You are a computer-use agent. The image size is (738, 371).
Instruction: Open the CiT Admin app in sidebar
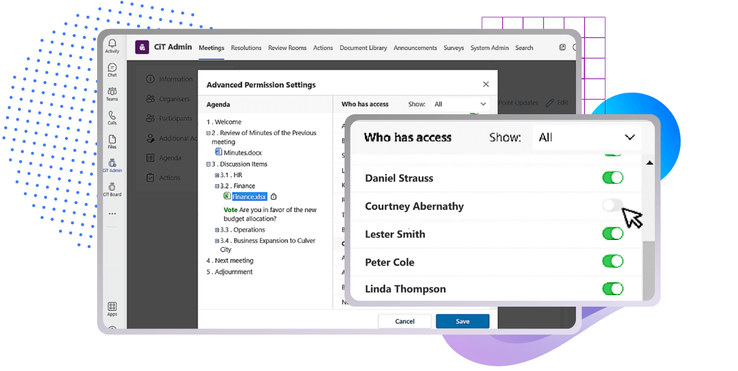[x=112, y=167]
